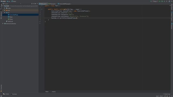173x97 pixels.
Task: Open the TODO tool window button
Action: tap(6, 94)
